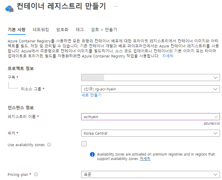Open 자세히 link in availability zones note

[x=145, y=159]
